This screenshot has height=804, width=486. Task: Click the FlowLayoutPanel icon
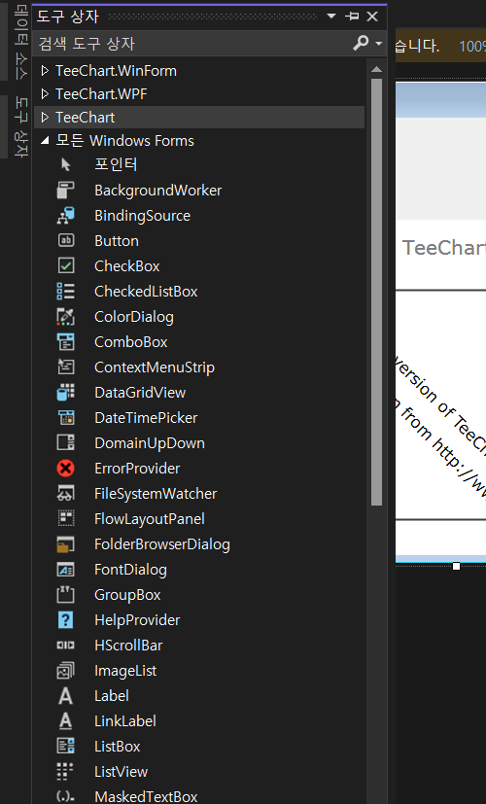pyautogui.click(x=66, y=518)
